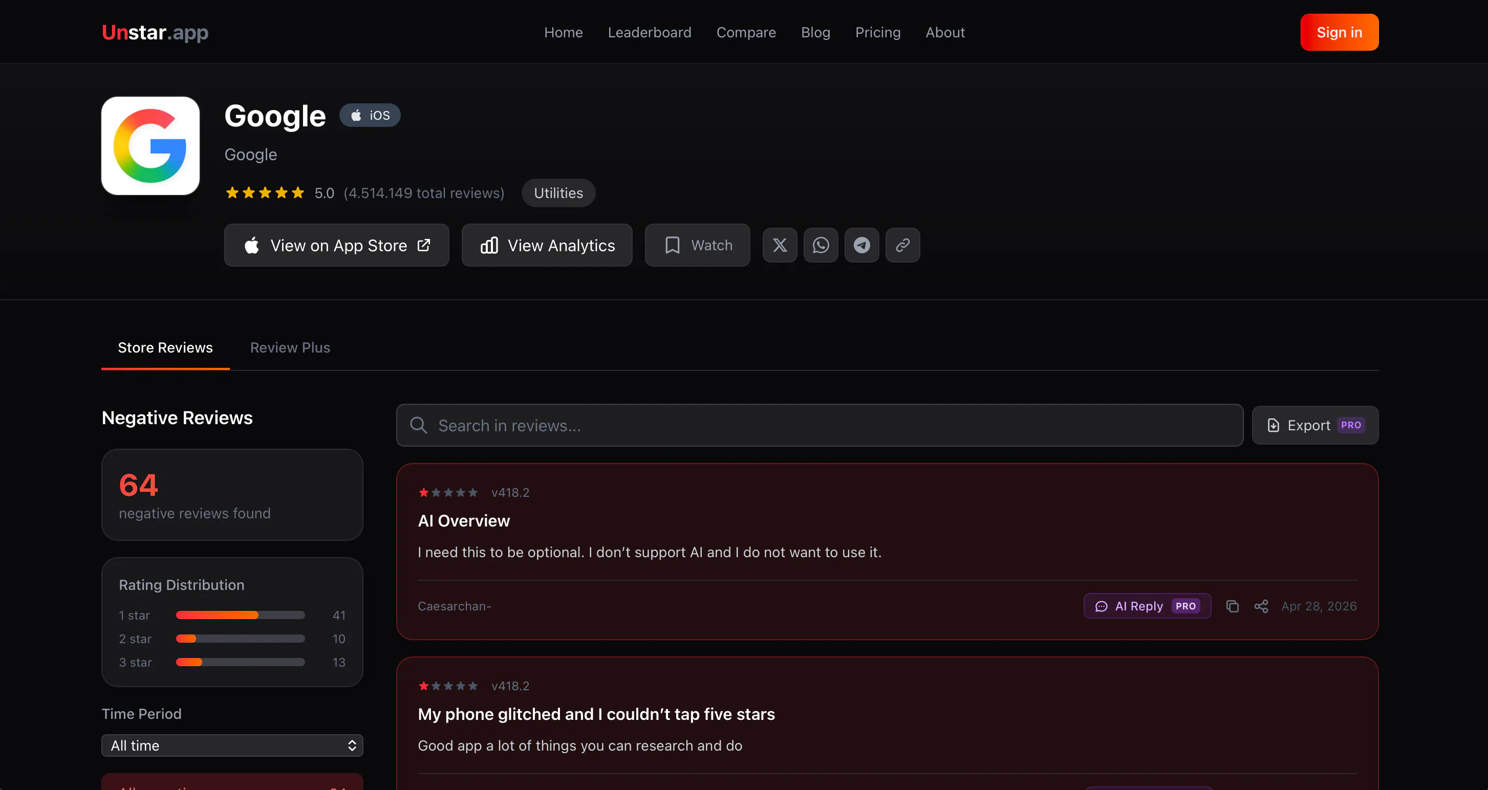
Task: Open View Analytics
Action: coord(547,245)
